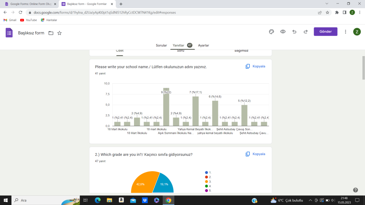Viewport: 365px width, 205px height.
Task: Click the Preview eye icon
Action: (283, 32)
